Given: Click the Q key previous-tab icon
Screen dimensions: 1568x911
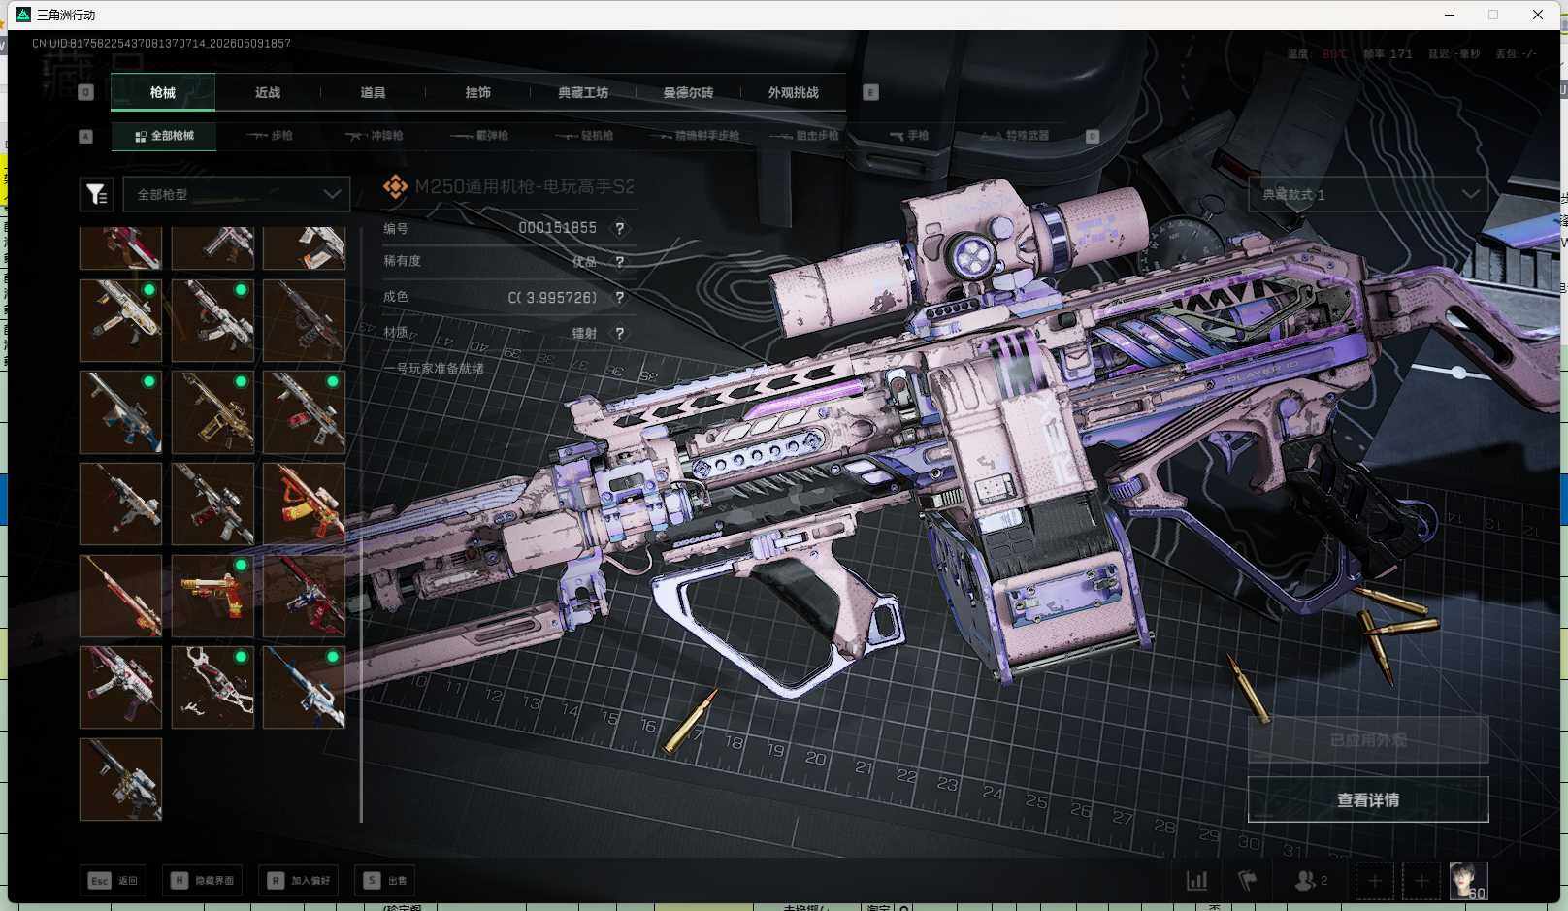Looking at the screenshot, I should point(86,92).
